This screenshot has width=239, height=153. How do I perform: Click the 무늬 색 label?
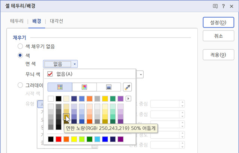[33, 74]
